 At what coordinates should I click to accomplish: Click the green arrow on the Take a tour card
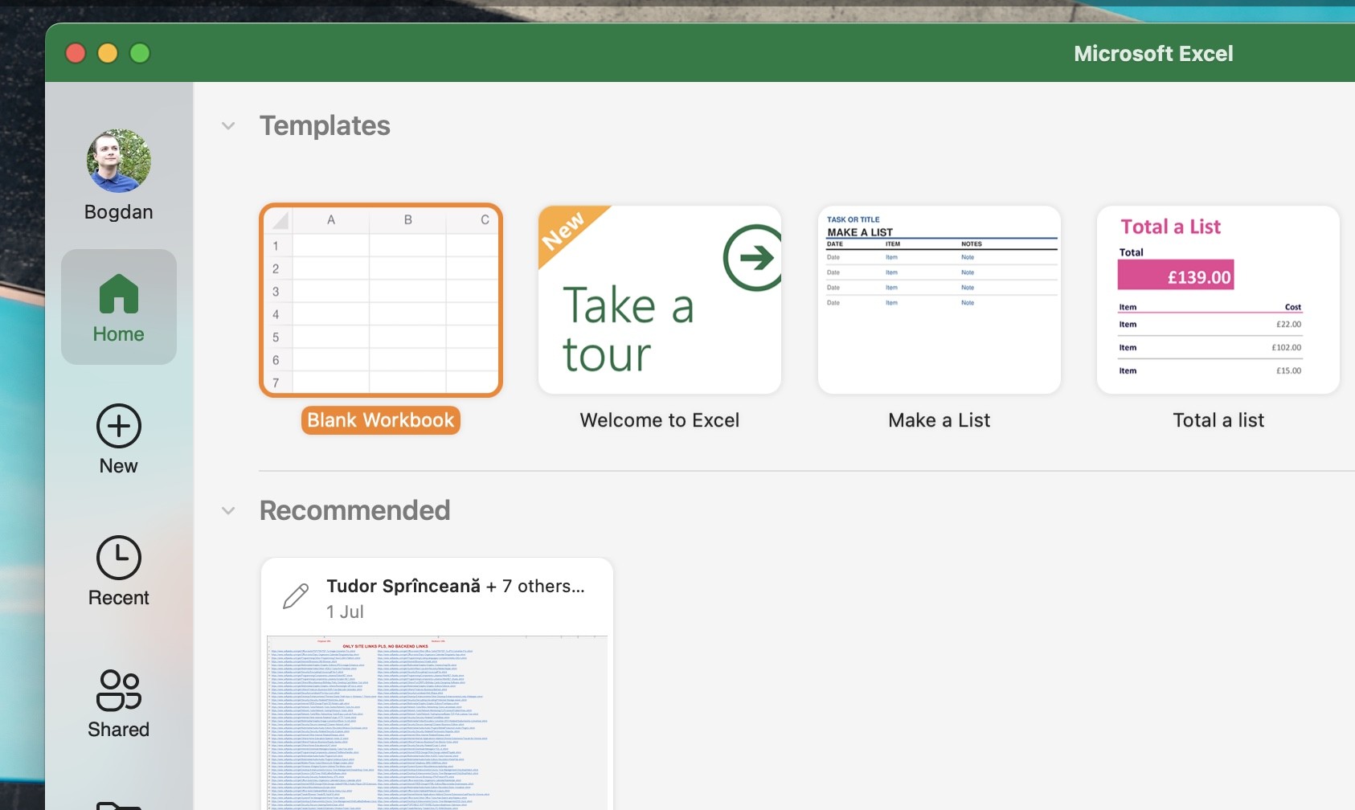click(x=752, y=258)
